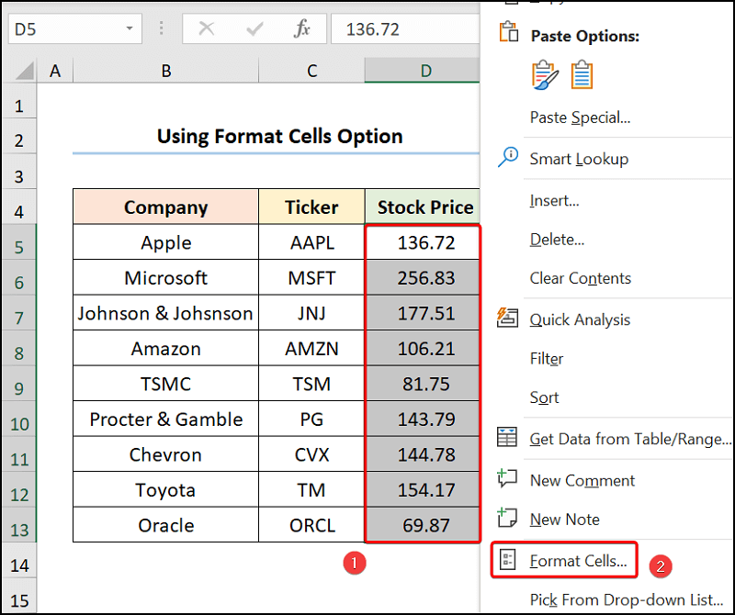The image size is (735, 615).
Task: Cancel the formula bar entry with X
Action: pos(207,28)
